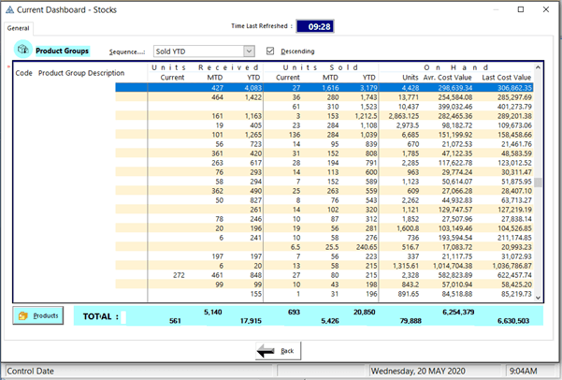Image resolution: width=562 pixels, height=380 pixels.
Task: Click the Avr. Cost Value column header
Action: coord(447,78)
